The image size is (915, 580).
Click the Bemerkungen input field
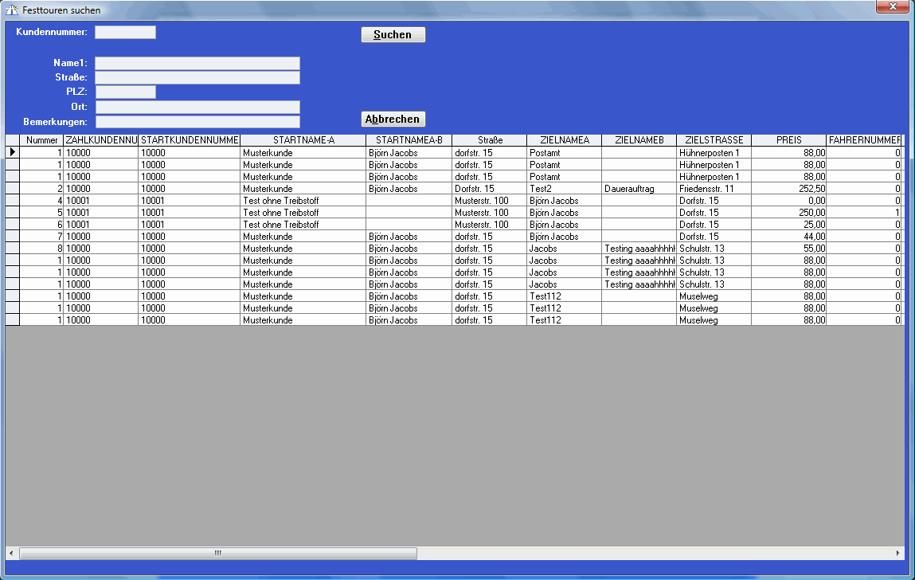coord(197,122)
